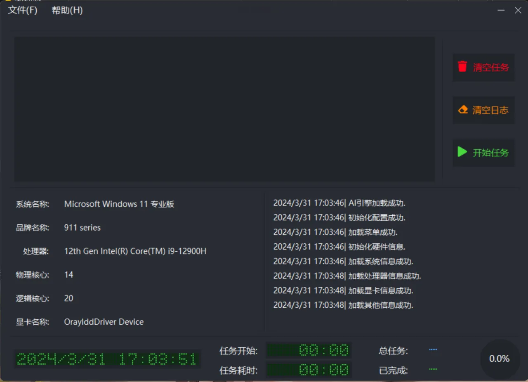Select the '加载其他信息成功' log entry
Viewport: 528px width, 382px height.
[343, 305]
